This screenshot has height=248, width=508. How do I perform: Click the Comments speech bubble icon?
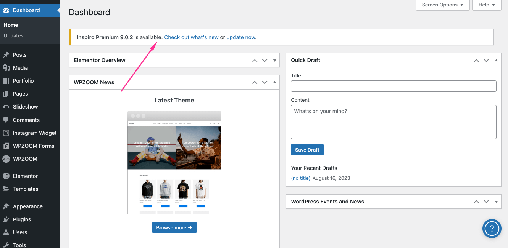[6, 120]
